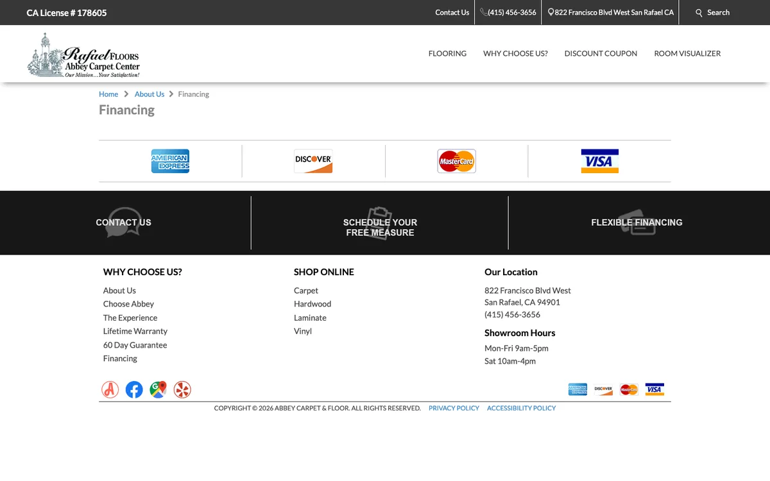The image size is (770, 481).
Task: Open Financing footer link
Action: pos(120,359)
